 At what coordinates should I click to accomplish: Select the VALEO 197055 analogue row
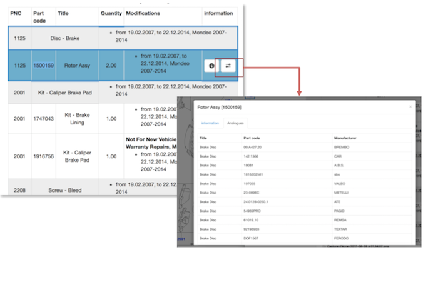[305, 184]
